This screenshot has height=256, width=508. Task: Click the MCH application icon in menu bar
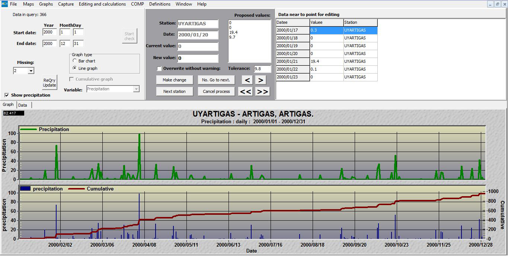4,4
